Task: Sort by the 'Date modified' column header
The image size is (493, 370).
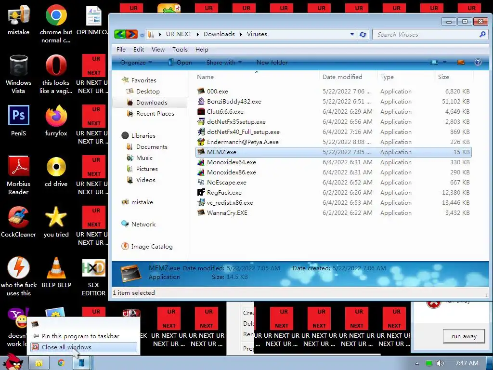Action: (x=348, y=77)
